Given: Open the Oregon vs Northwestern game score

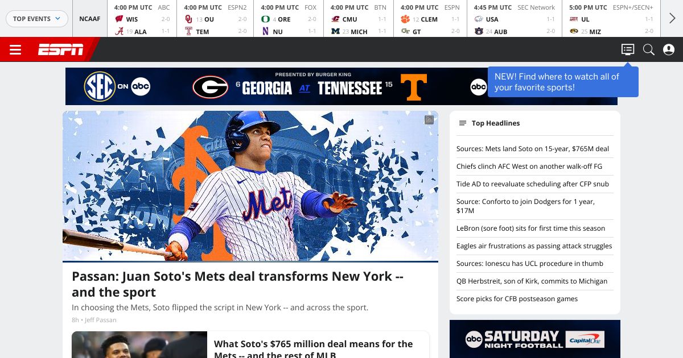Looking at the screenshot, I should tap(289, 19).
